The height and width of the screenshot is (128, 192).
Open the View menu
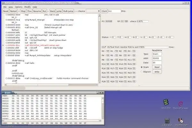click(x=11, y=7)
